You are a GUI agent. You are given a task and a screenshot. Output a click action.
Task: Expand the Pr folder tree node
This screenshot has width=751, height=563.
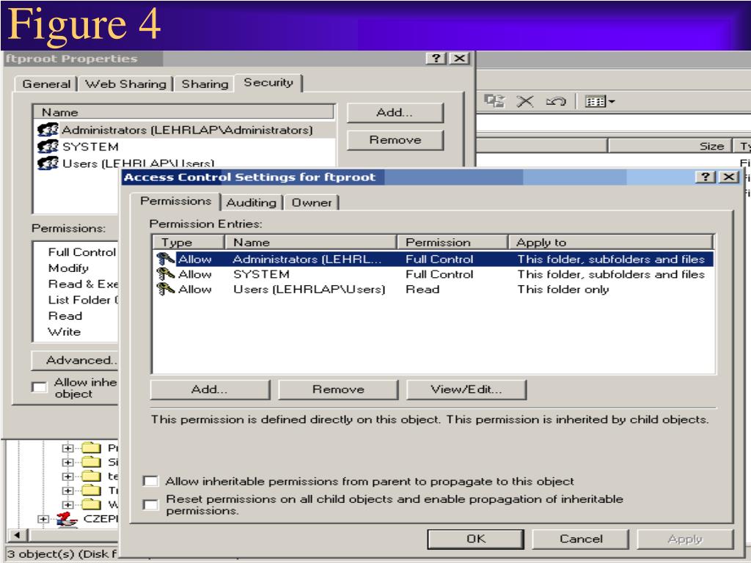[67, 449]
